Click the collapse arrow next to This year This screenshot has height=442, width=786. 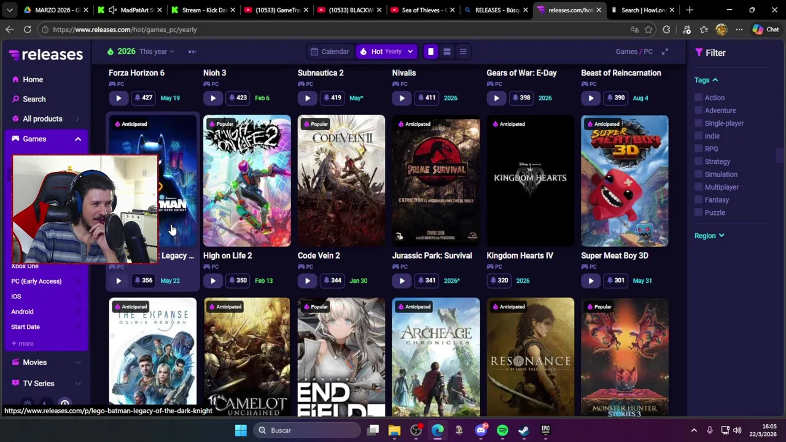[x=192, y=52]
